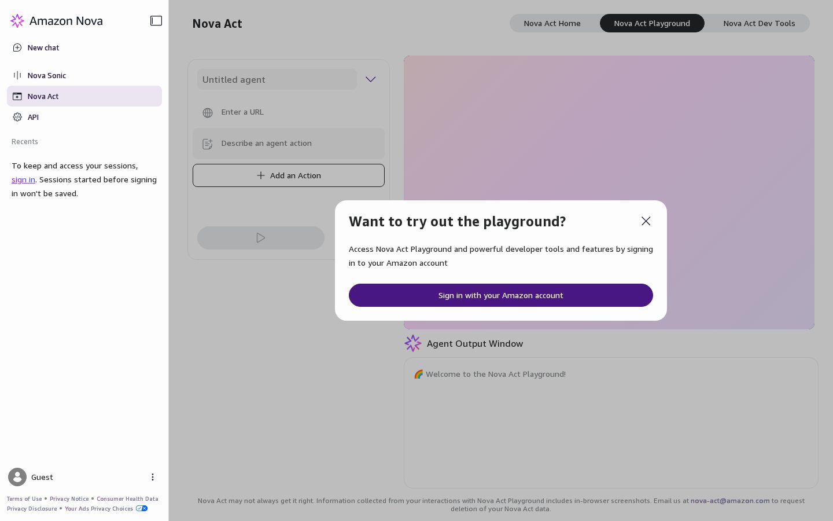Click the Amazon Nova logo icon
Image resolution: width=833 pixels, height=521 pixels.
tap(17, 21)
